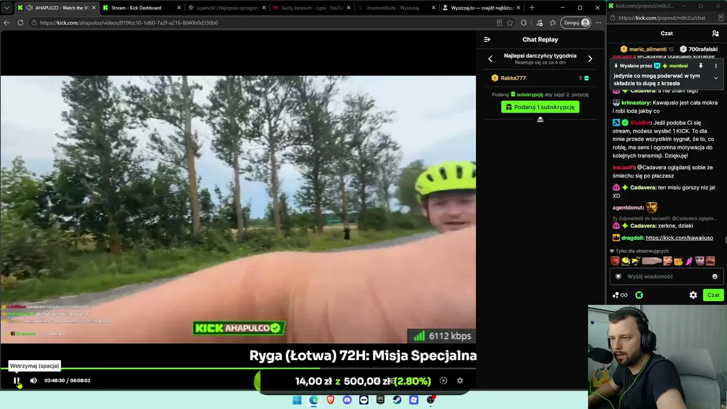This screenshot has width=727, height=409.
Task: Open the tab search dropdown
Action: tap(6, 8)
